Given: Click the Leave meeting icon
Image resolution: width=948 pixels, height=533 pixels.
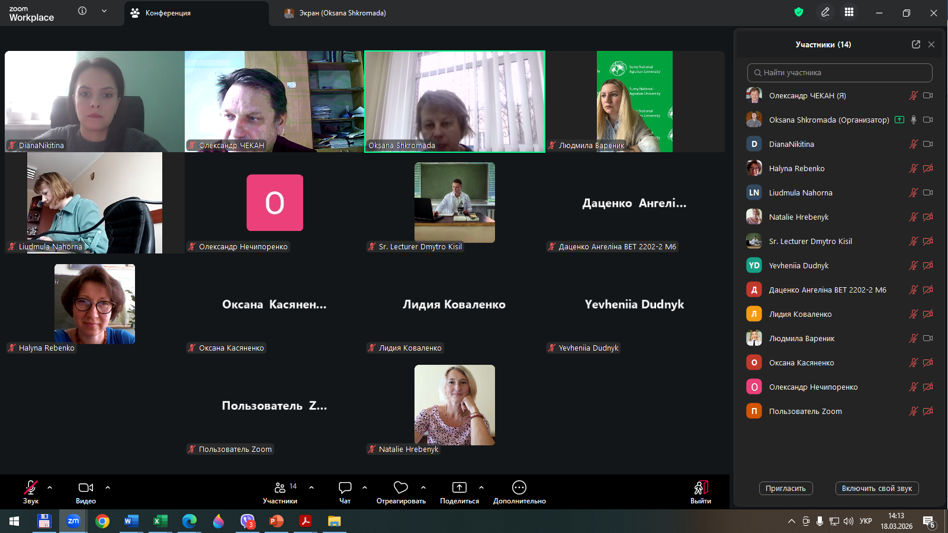Looking at the screenshot, I should coord(700,487).
